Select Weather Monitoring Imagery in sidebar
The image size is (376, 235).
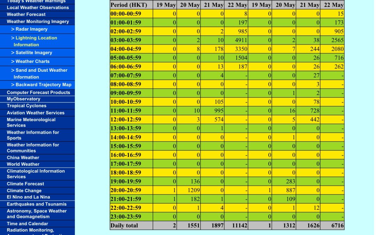pyautogui.click(x=38, y=21)
